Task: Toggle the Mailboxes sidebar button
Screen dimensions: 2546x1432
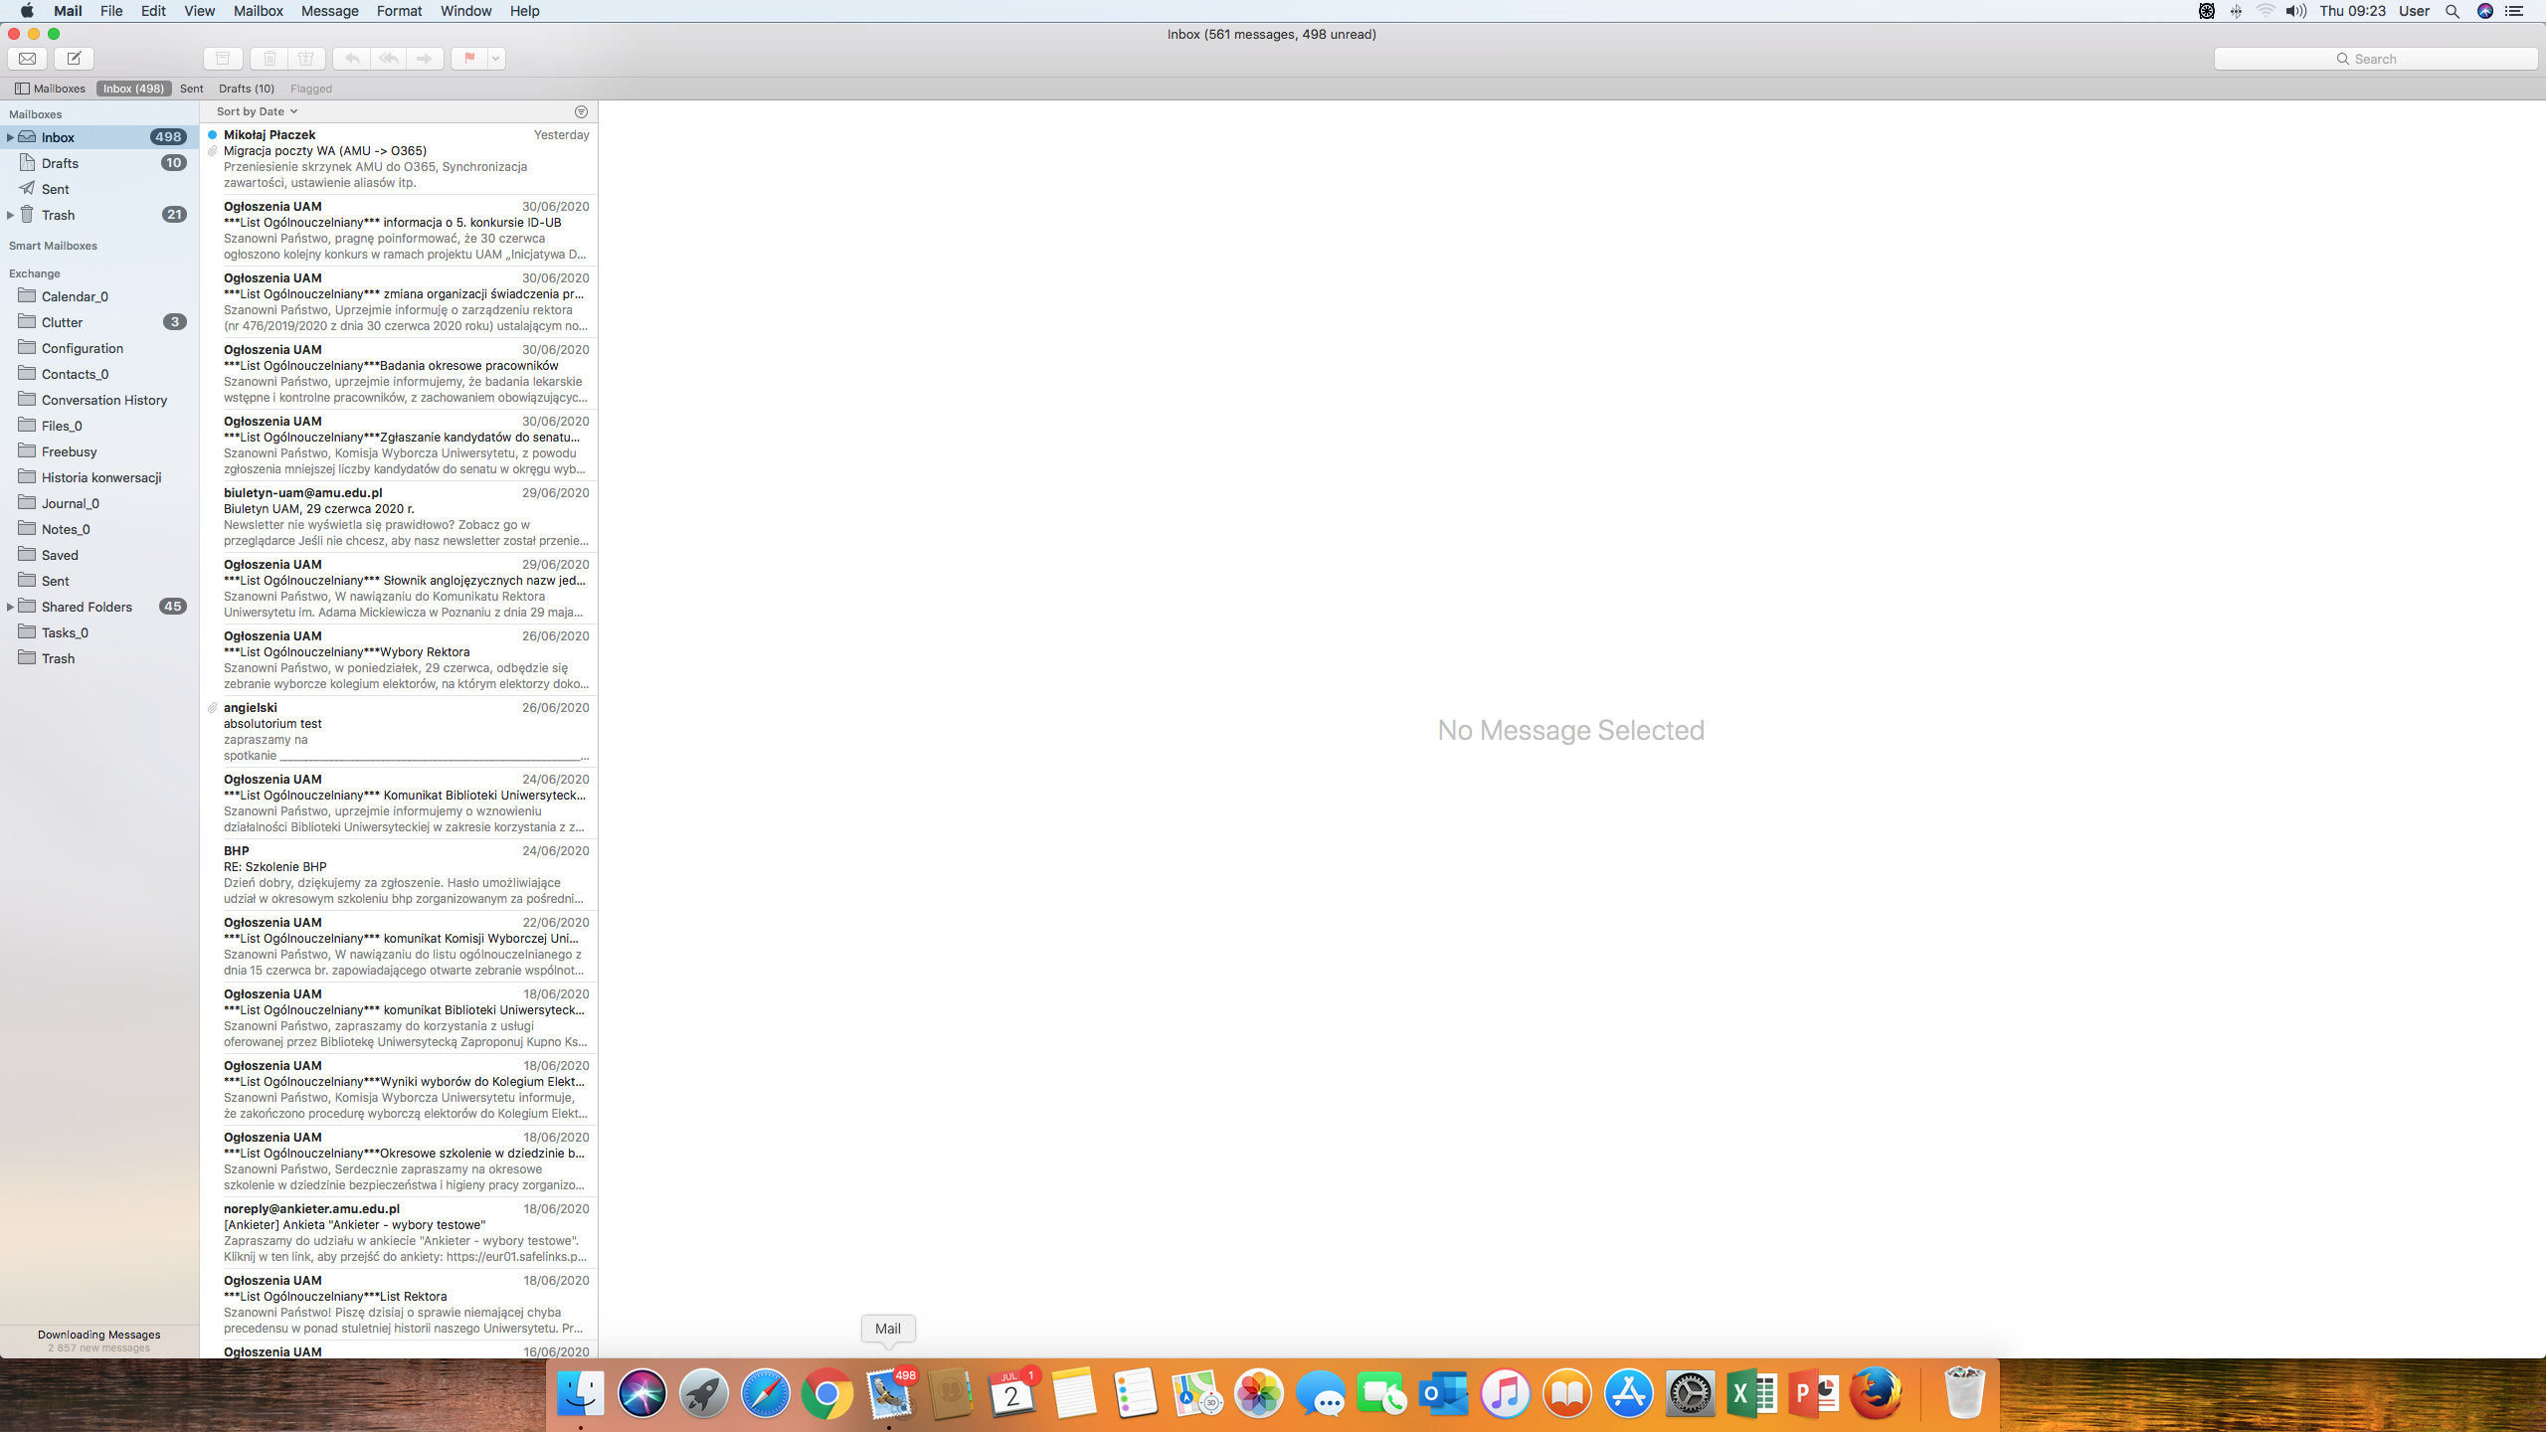Action: [50, 89]
